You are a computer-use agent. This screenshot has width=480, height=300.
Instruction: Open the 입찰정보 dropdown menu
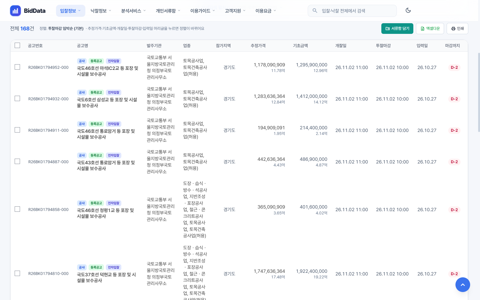[70, 11]
